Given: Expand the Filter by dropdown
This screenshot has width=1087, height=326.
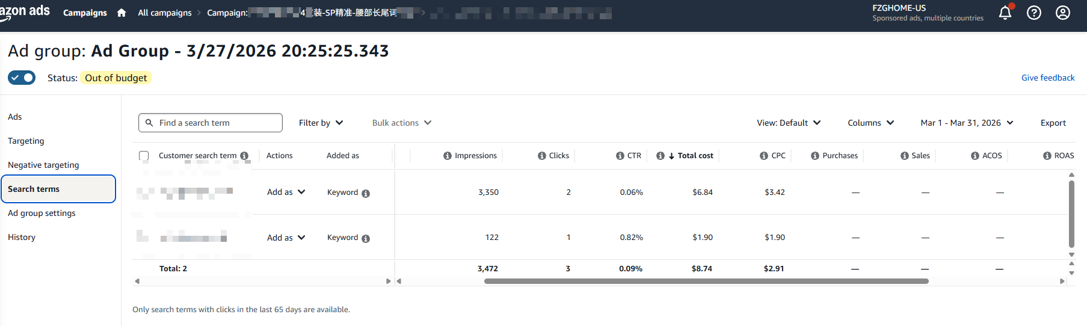Looking at the screenshot, I should pyautogui.click(x=321, y=123).
